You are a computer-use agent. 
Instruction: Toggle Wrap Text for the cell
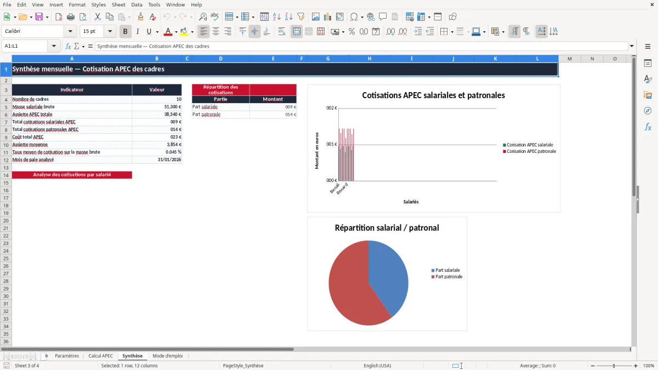click(282, 32)
